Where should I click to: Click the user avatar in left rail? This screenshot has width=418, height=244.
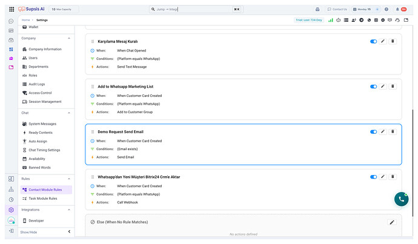click(11, 220)
